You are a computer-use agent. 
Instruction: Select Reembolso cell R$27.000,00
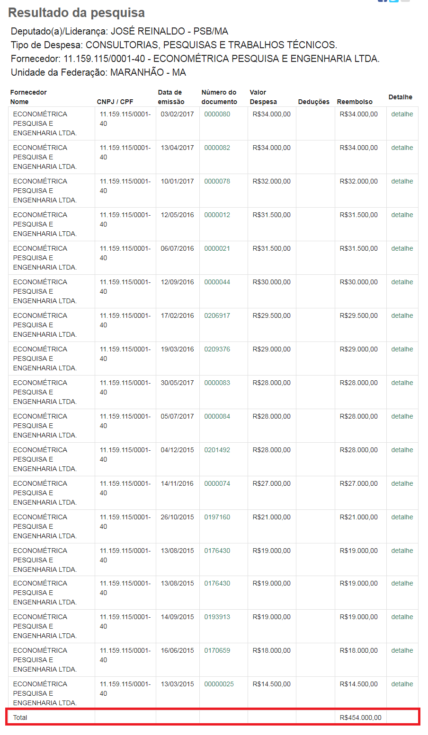(359, 483)
